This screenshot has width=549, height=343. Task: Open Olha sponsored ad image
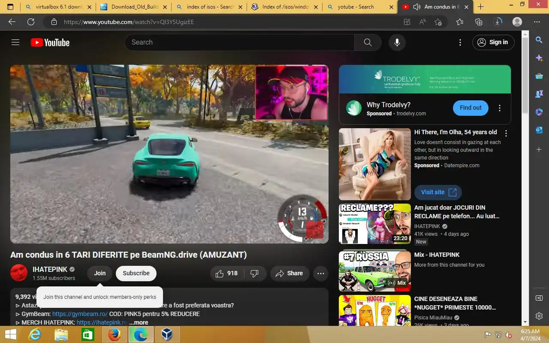(375, 164)
